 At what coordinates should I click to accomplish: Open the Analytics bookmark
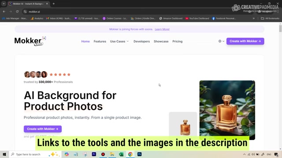pyautogui.click(x=37, y=18)
